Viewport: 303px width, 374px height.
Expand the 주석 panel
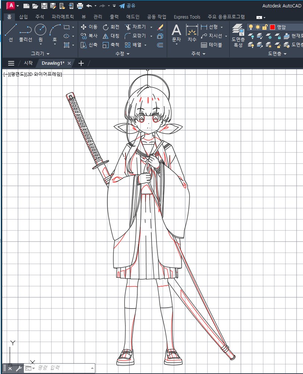point(198,54)
